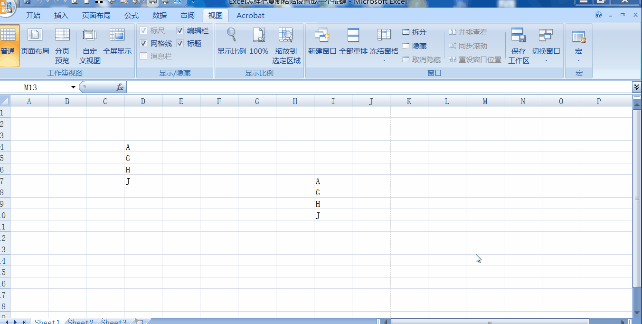Open 分页预览 page break preview

[x=62, y=46]
